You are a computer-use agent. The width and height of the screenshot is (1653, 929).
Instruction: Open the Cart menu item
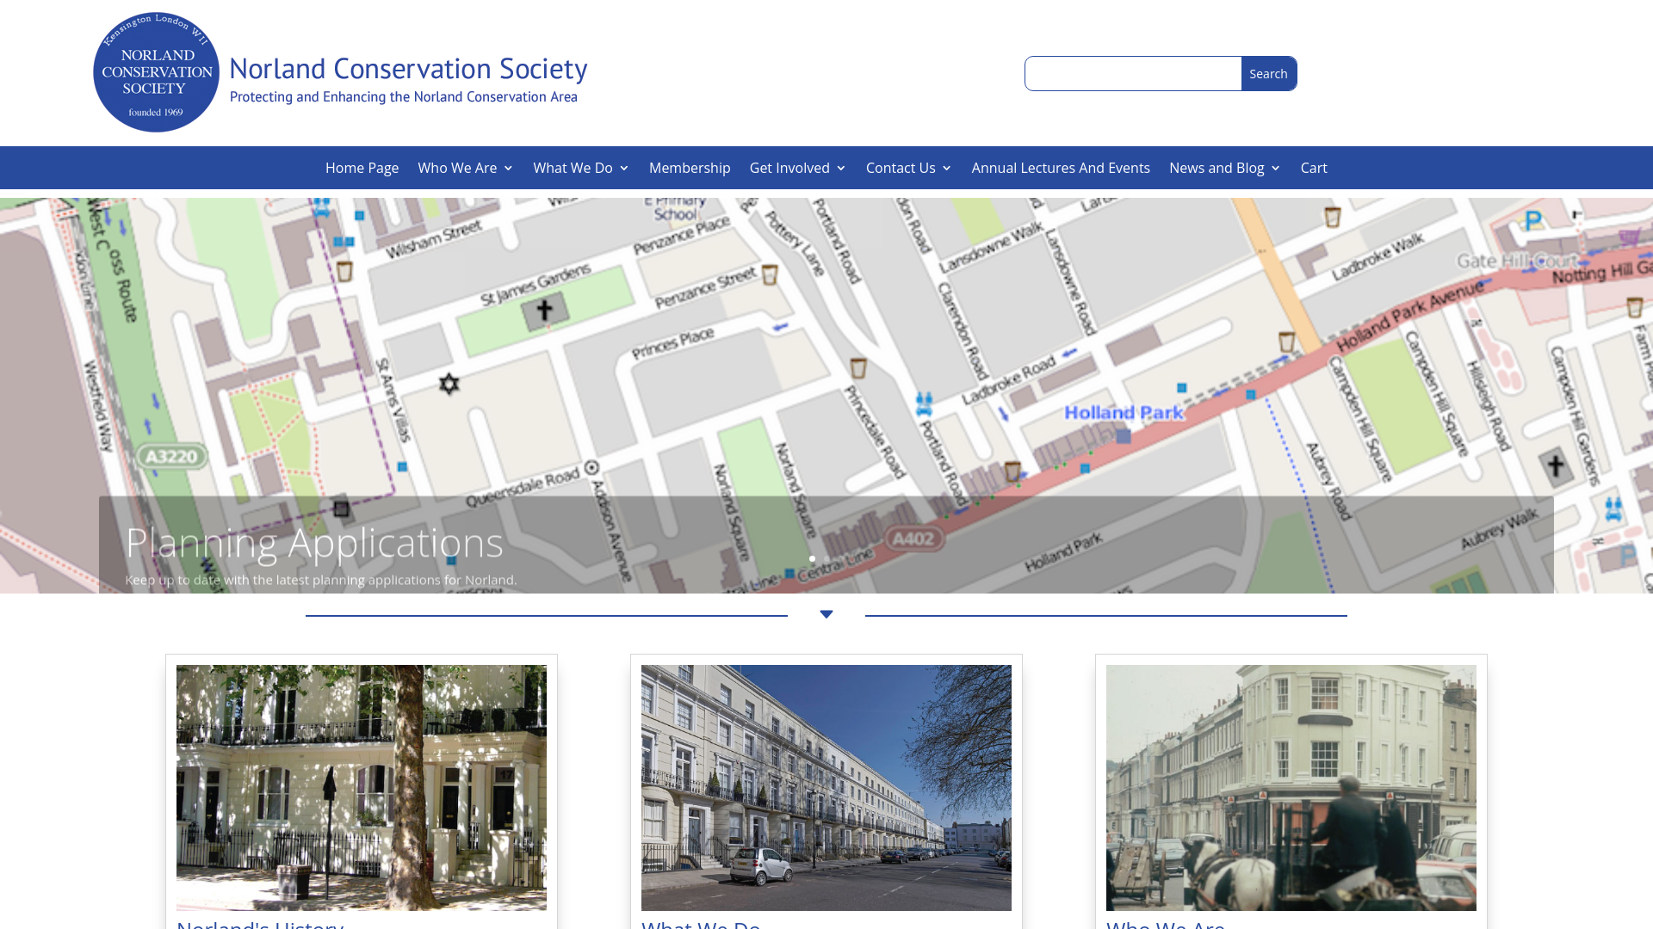tap(1314, 168)
